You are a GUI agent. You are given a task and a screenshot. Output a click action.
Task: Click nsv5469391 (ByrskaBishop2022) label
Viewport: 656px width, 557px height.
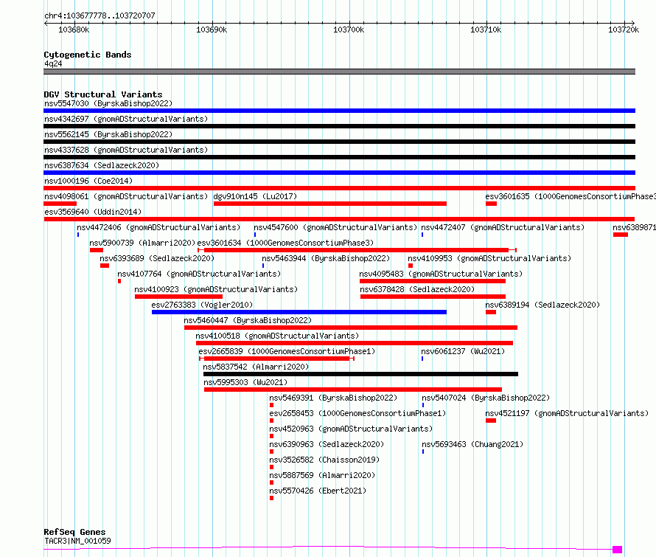[x=333, y=398]
